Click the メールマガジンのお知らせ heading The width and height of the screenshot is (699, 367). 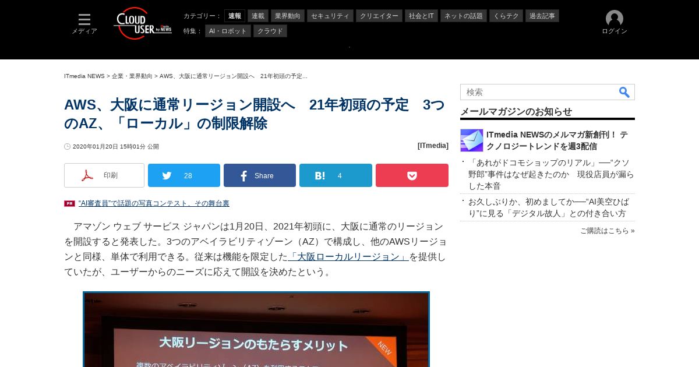pos(516,112)
